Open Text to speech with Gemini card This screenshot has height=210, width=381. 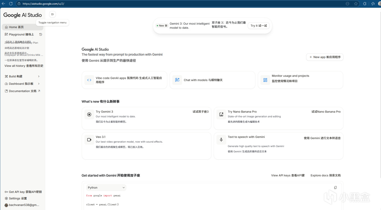(x=279, y=146)
